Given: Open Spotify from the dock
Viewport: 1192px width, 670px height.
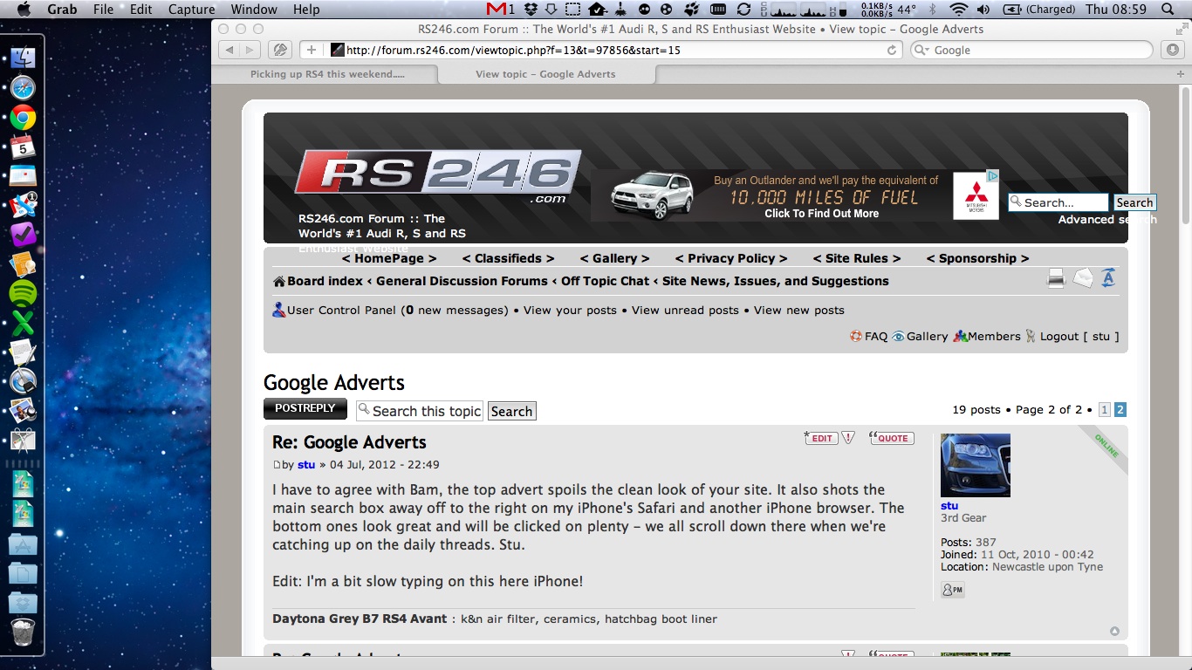Looking at the screenshot, I should pos(23,292).
